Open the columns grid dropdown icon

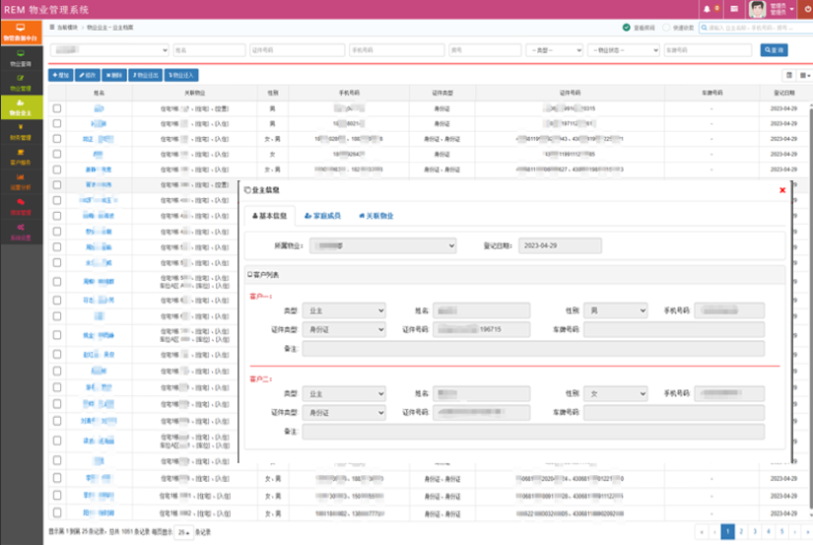pos(805,75)
